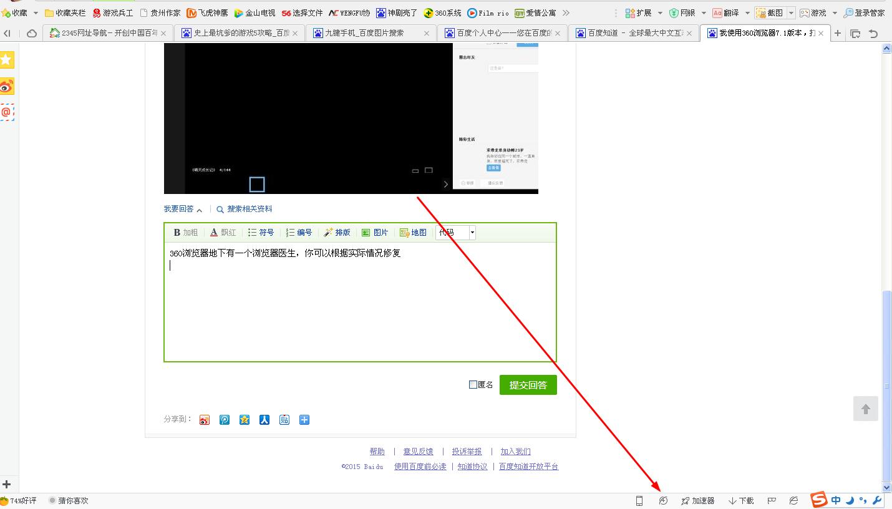
Task: Switch to 百度个人中心 tab
Action: coord(502,33)
